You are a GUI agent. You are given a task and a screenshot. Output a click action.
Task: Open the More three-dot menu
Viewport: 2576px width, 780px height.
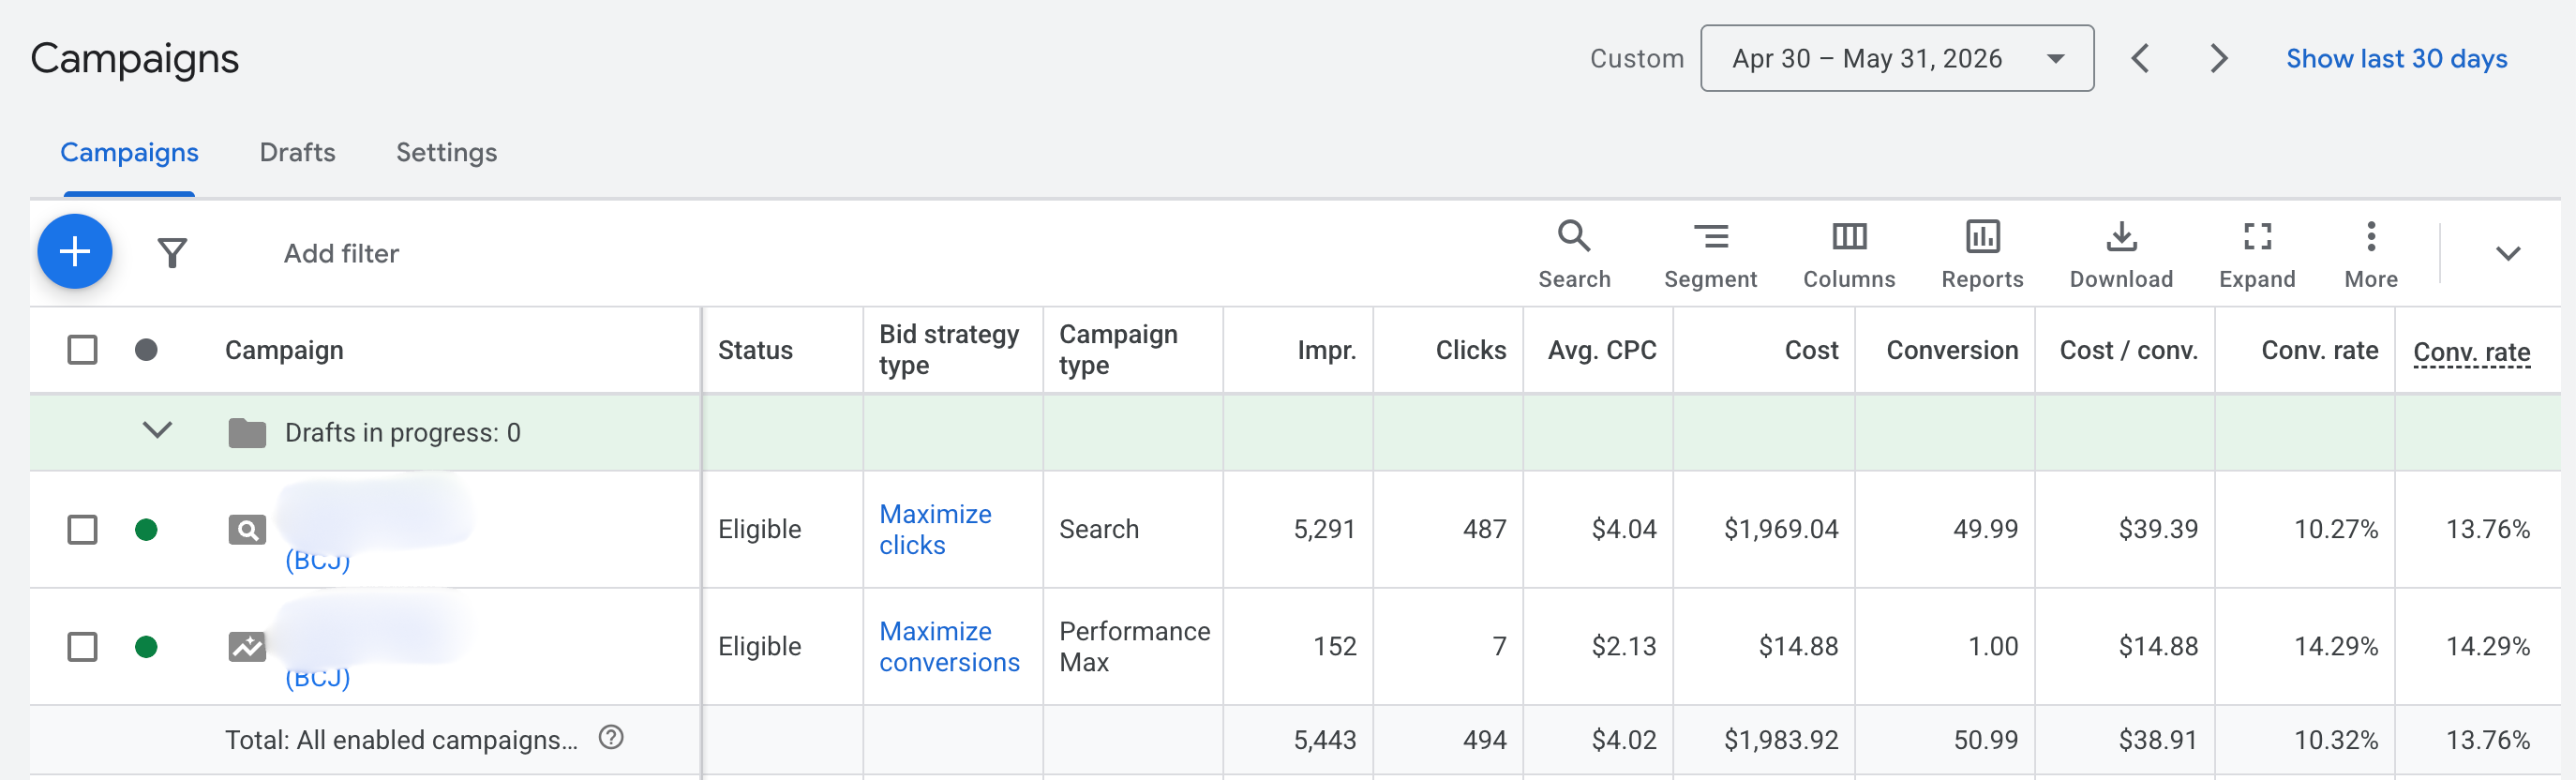(2371, 255)
